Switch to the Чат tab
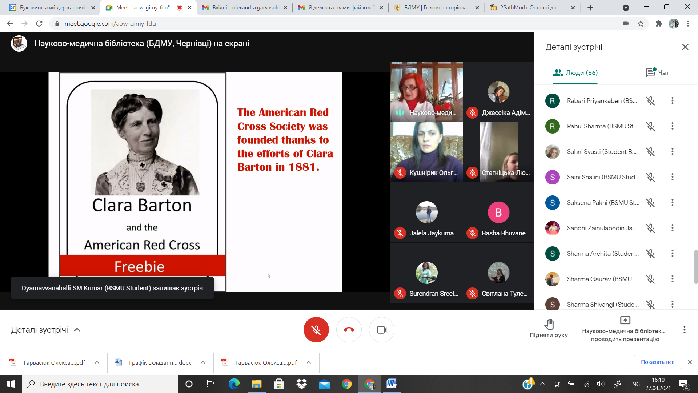Image resolution: width=698 pixels, height=393 pixels. tap(657, 73)
